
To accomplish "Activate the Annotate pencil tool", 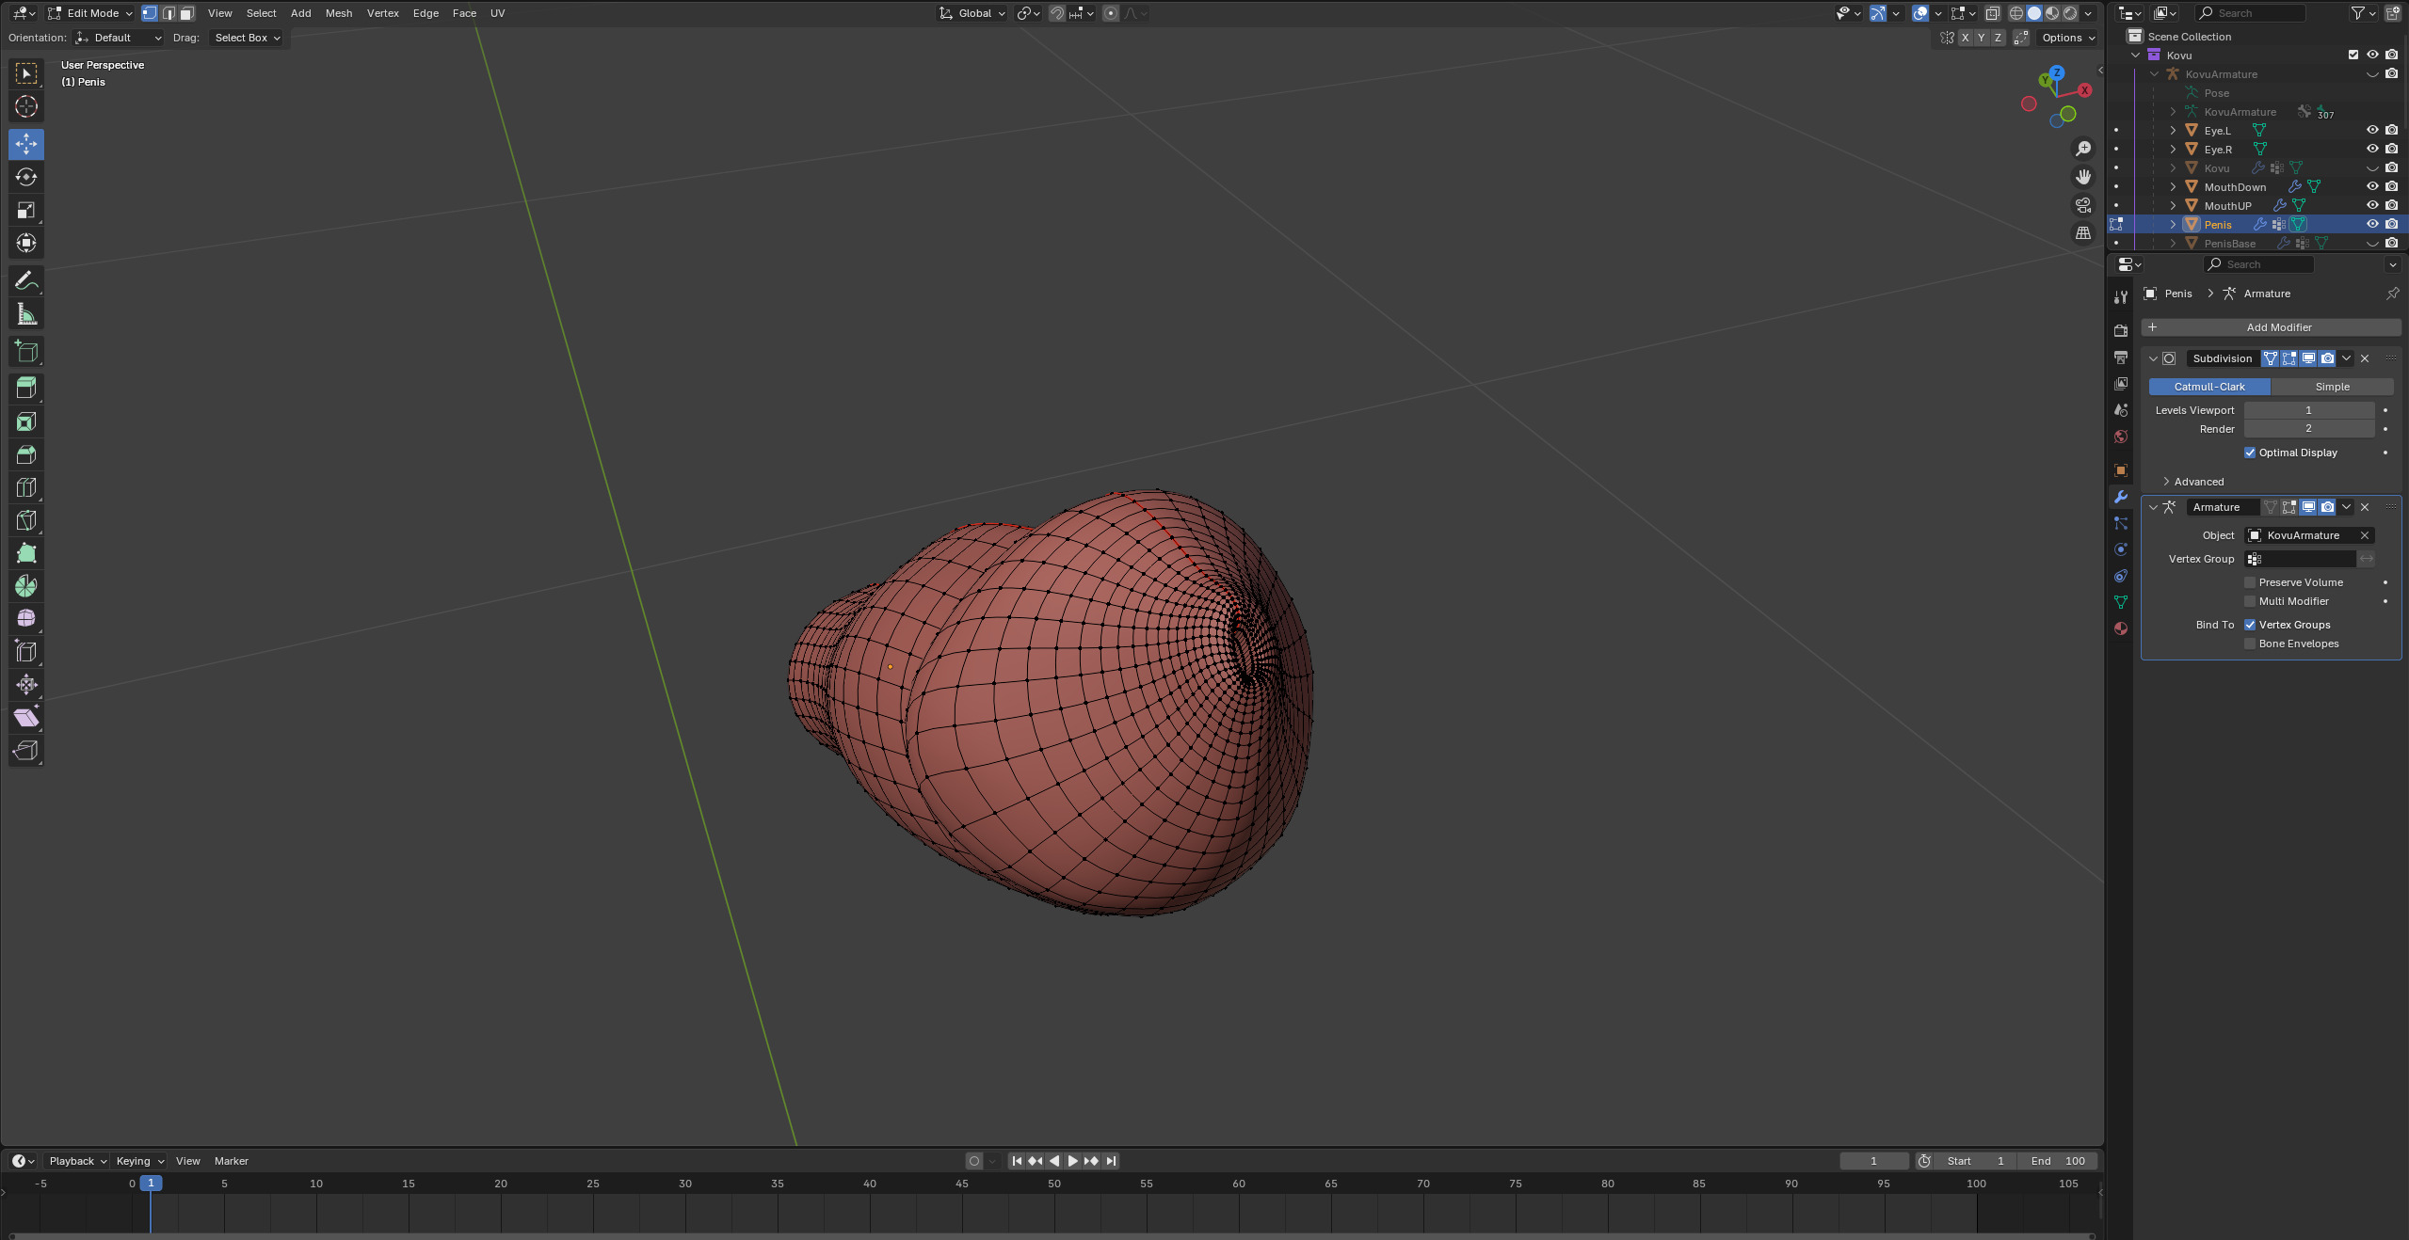I will (26, 280).
